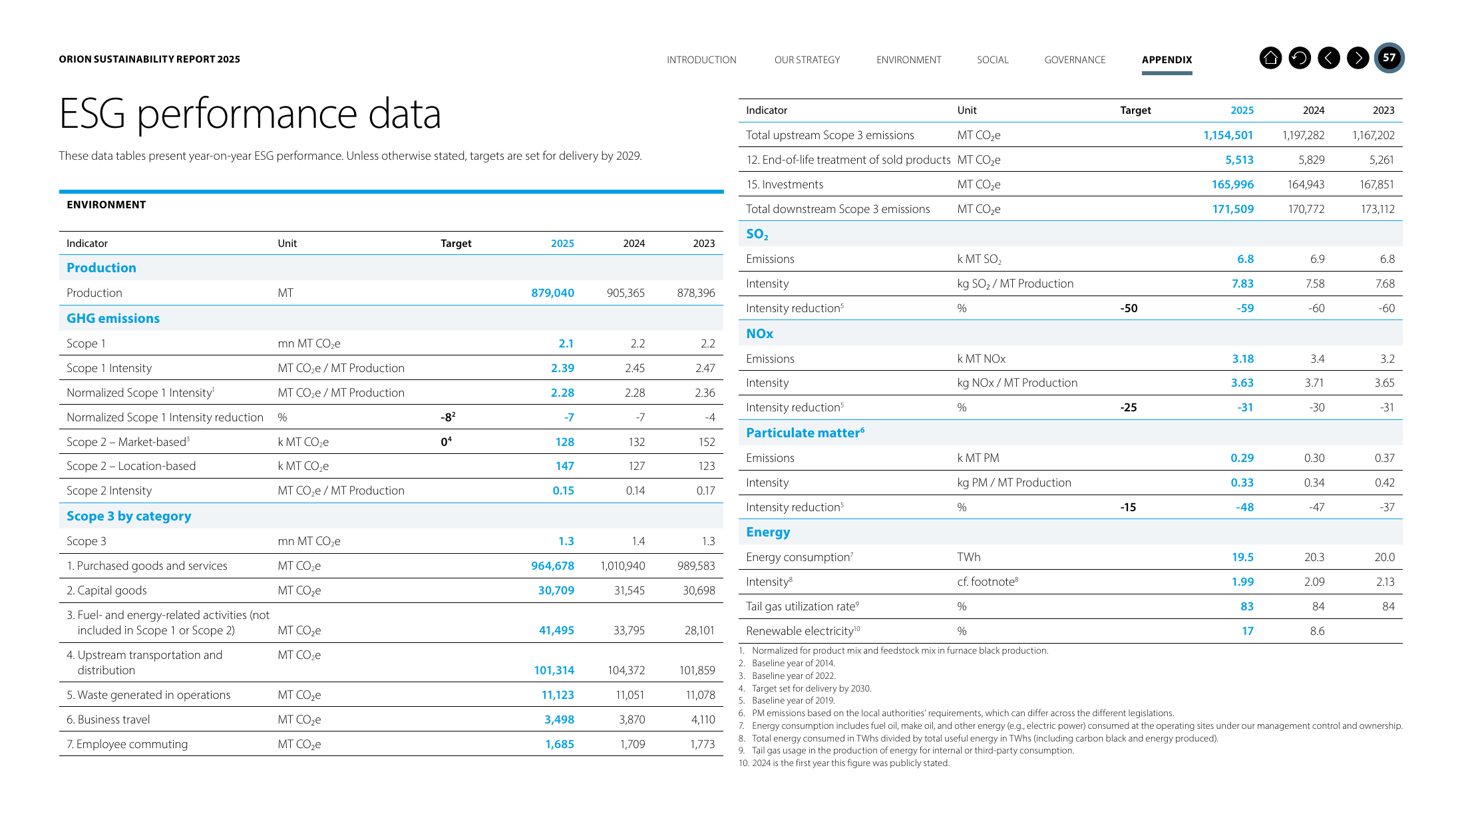Open the Governance section
The image size is (1462, 826).
click(x=1075, y=60)
